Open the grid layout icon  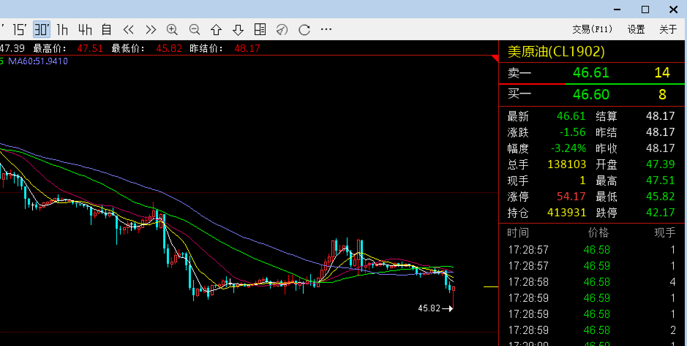point(260,30)
